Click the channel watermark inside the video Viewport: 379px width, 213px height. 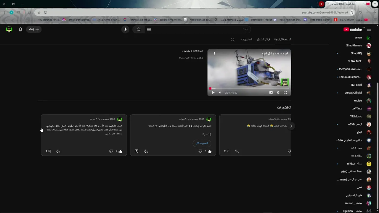[x=285, y=83]
